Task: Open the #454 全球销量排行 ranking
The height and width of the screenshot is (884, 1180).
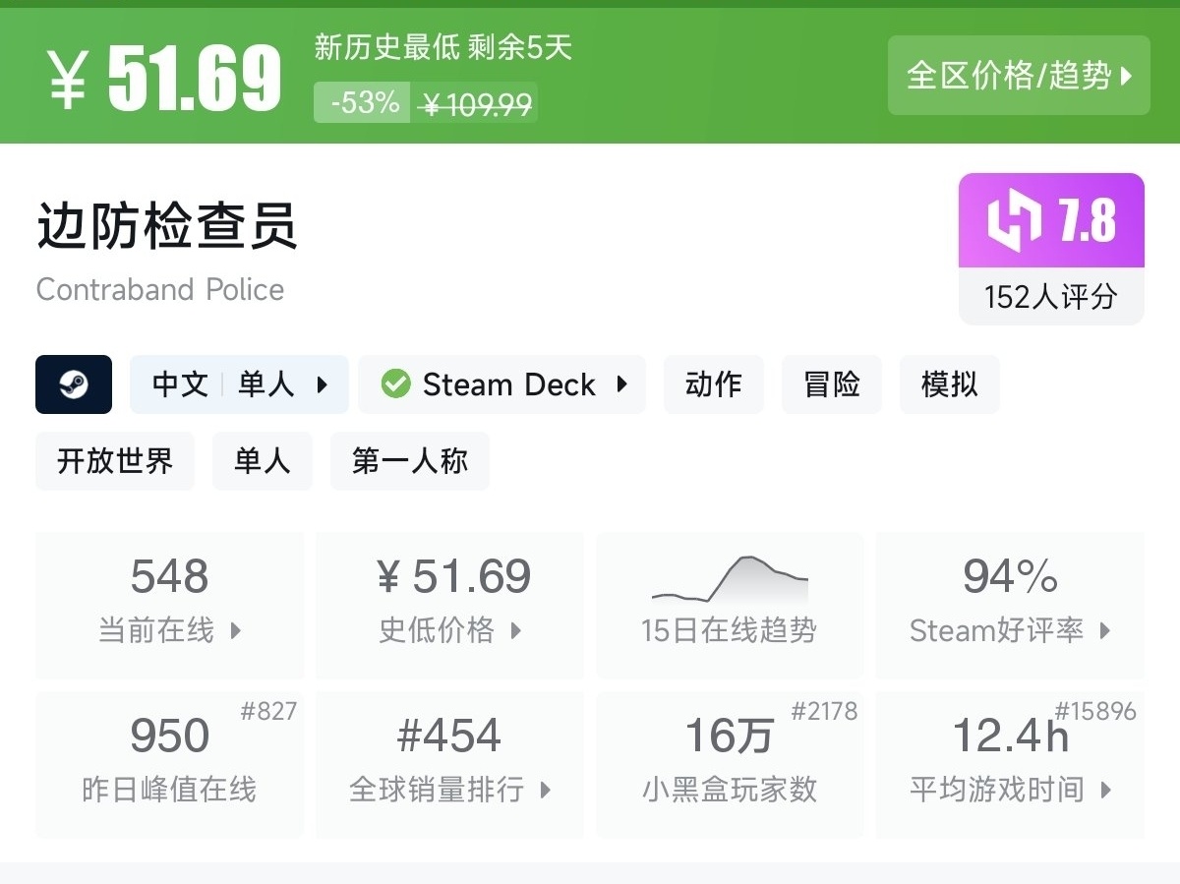Action: (450, 764)
